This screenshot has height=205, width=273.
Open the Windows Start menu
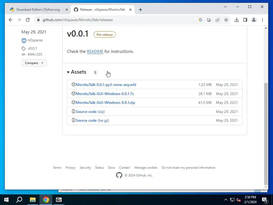6,200
